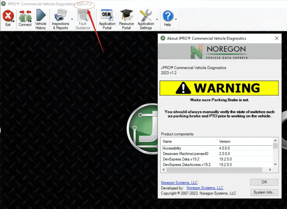Click the horizontal scrollbar thumb
The height and width of the screenshot is (209, 287).
[x=214, y=170]
